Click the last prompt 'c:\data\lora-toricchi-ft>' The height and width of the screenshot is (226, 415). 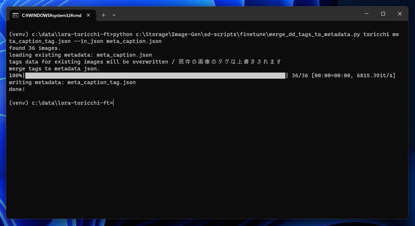[72, 103]
